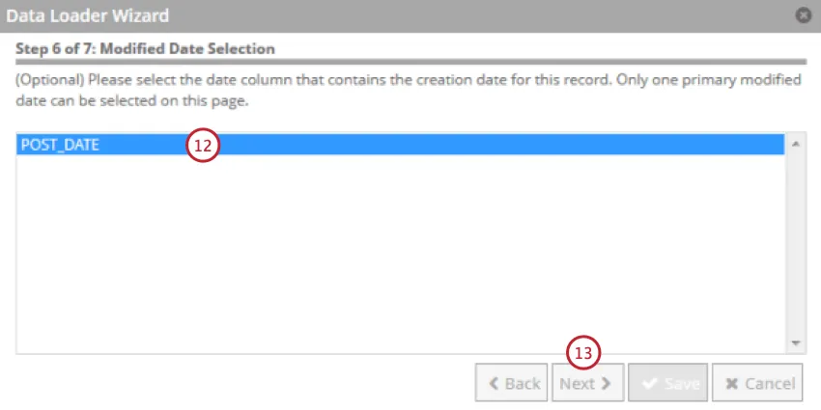
Task: Click the list's vertical scrollbar track
Action: [796, 241]
